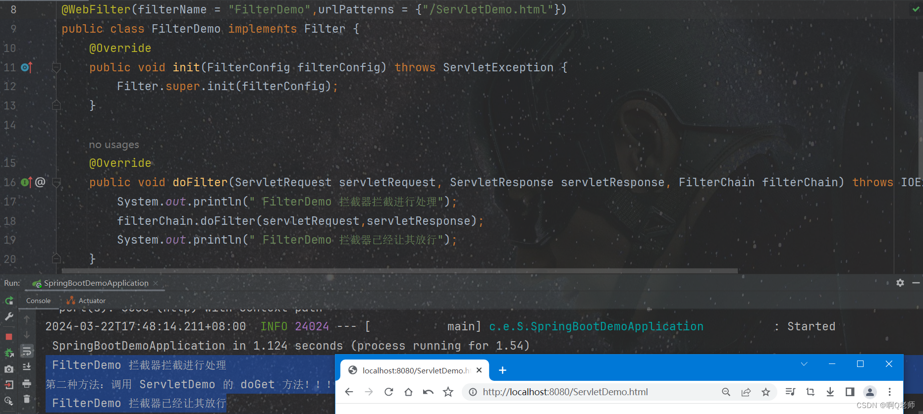
Task: Click the site info icon in address bar
Action: 473,392
